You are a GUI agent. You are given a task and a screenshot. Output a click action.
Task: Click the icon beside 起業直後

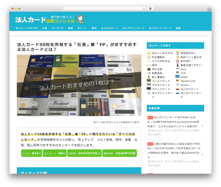coord(149,73)
